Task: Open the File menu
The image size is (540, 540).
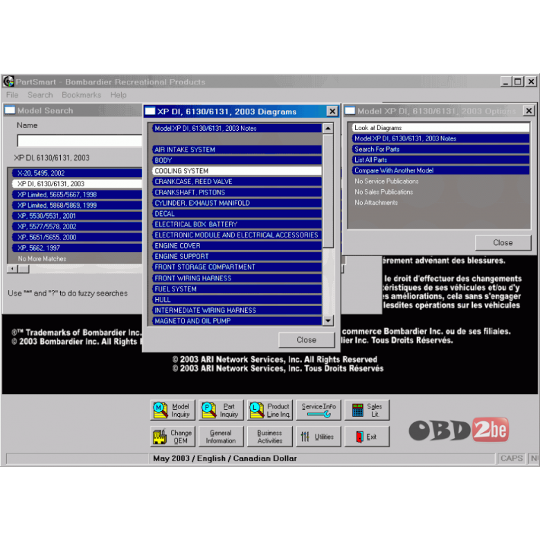Action: 12,95
